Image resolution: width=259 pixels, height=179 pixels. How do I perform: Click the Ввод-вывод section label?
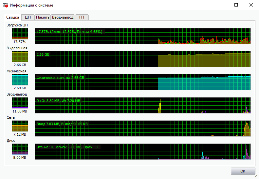click(x=17, y=95)
